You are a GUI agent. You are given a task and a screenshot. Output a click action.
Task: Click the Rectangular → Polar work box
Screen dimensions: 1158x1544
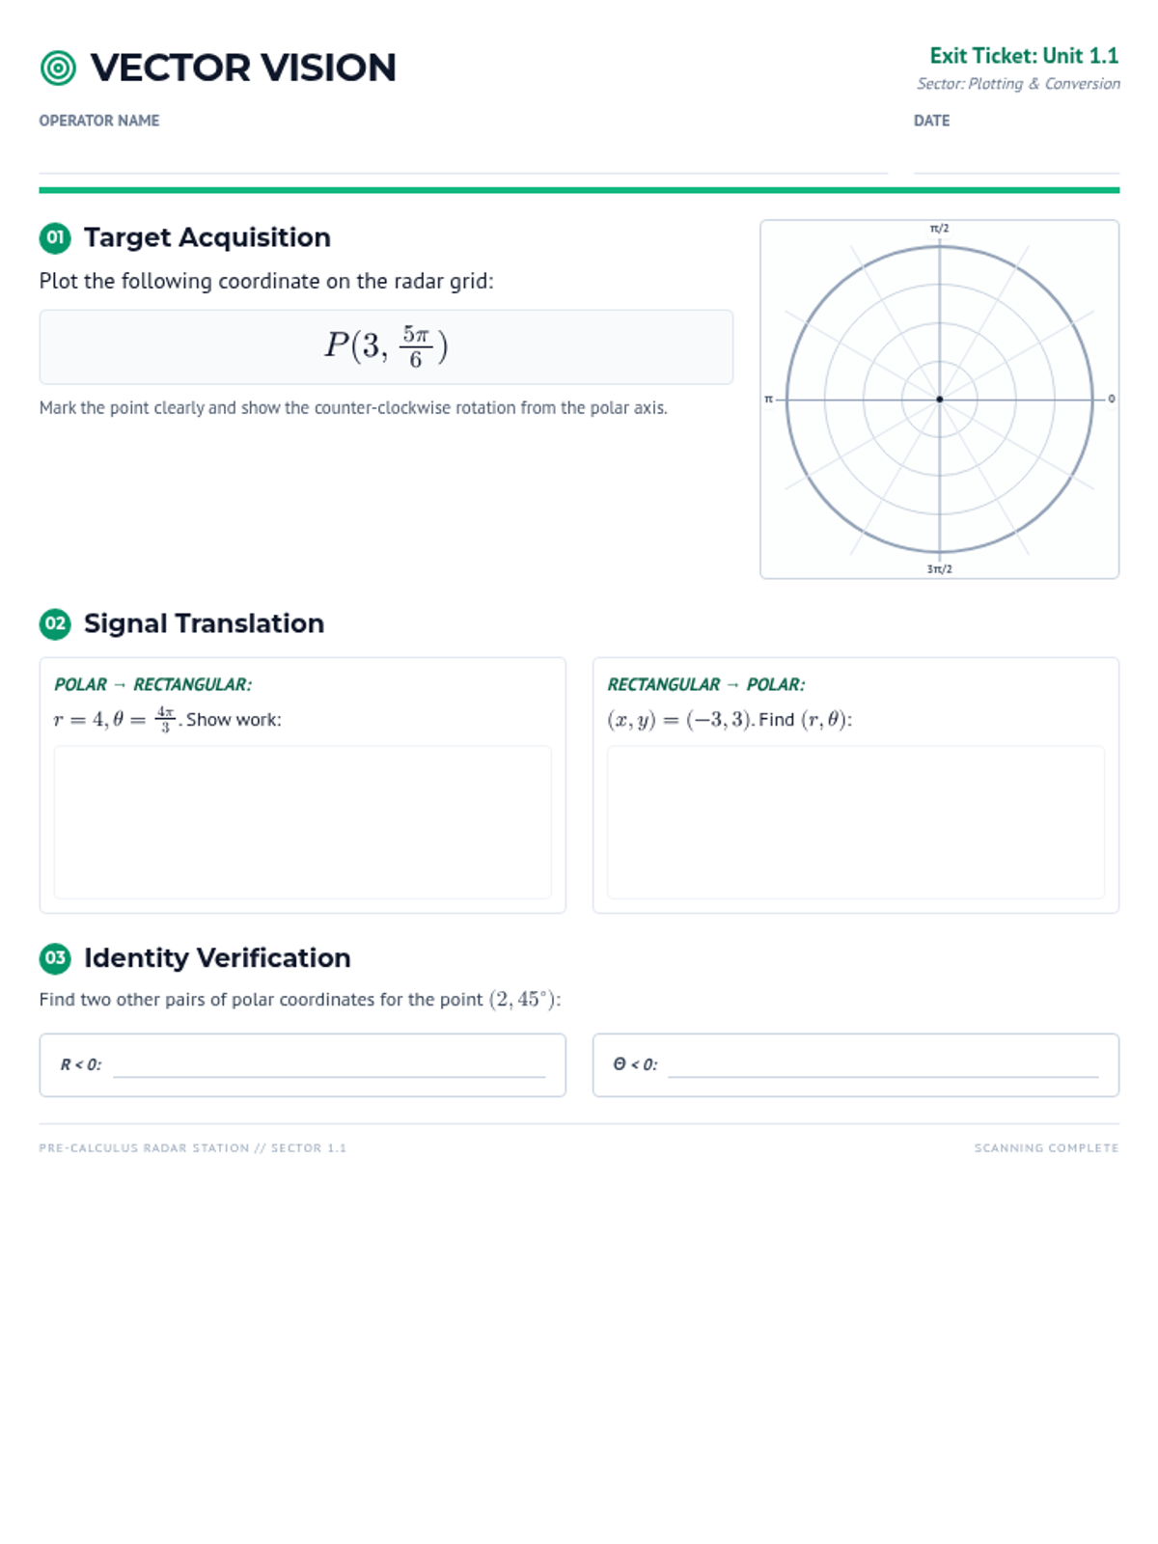pyautogui.click(x=855, y=822)
